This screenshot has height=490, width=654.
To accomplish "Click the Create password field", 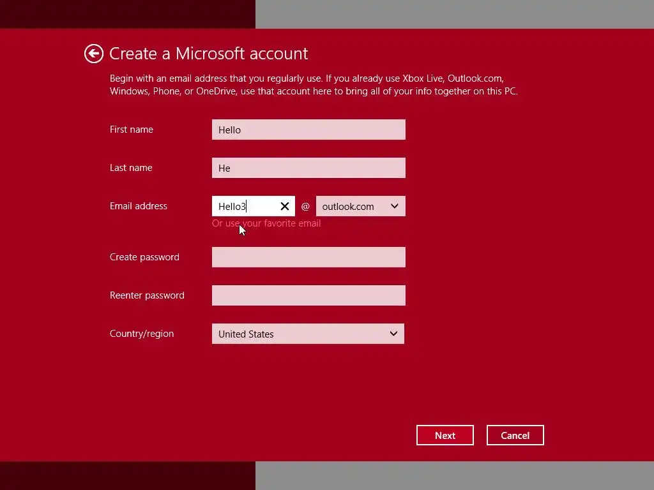I will (308, 257).
